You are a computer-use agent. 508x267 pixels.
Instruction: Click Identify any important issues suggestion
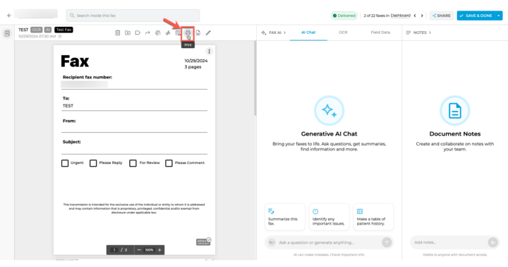329,217
